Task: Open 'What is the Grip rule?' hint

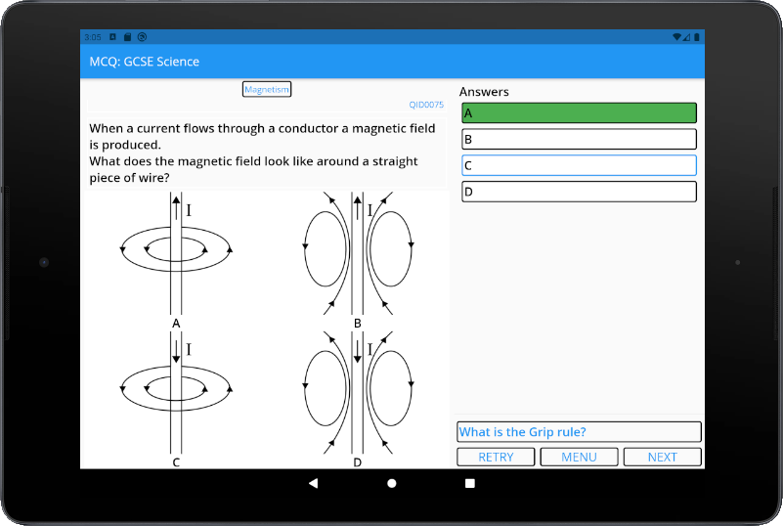Action: point(579,432)
